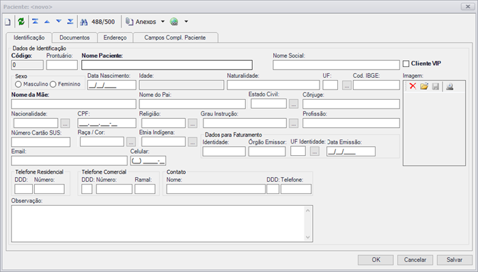478x272 pixels.
Task: Switch to the Identificação tab
Action: tap(29, 38)
